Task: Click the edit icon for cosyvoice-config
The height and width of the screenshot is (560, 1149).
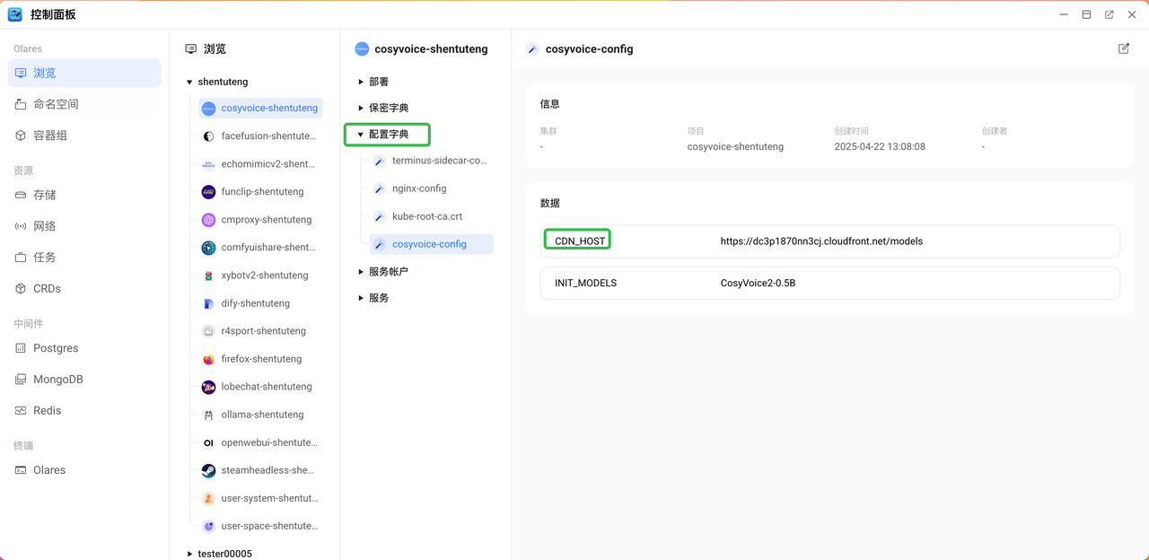Action: pyautogui.click(x=1123, y=48)
